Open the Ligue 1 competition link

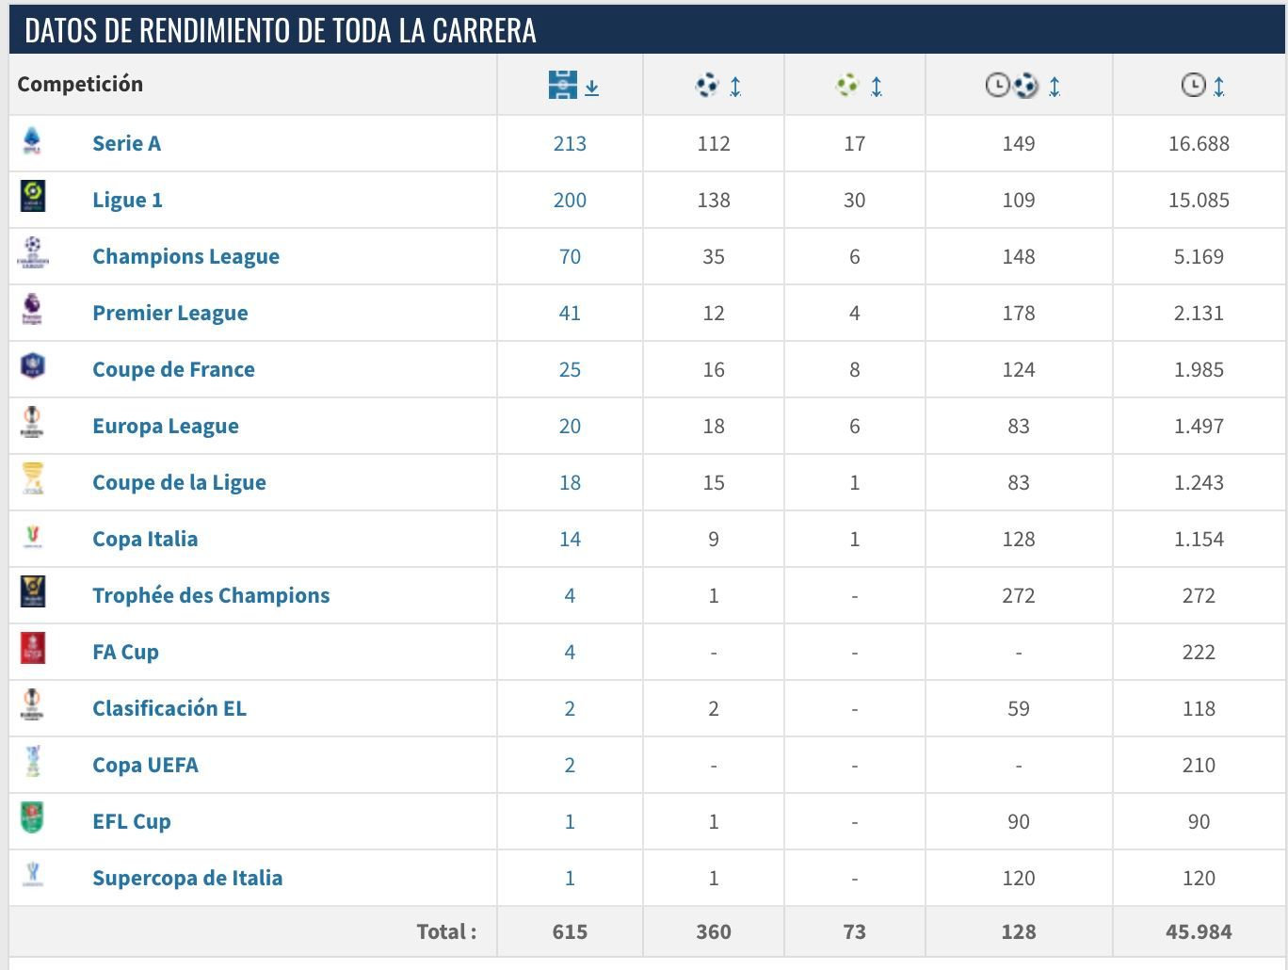[x=128, y=199]
